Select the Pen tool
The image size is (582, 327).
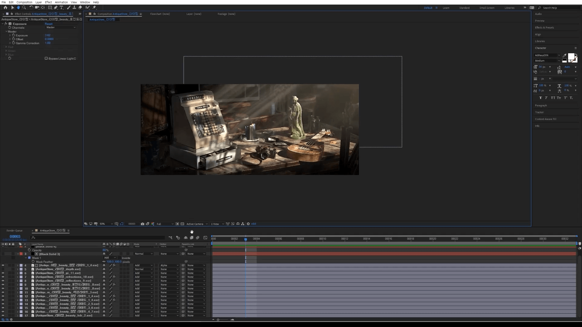[56, 8]
